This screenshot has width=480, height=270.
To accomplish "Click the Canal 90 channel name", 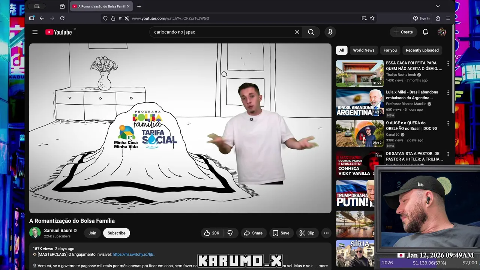I will pyautogui.click(x=393, y=135).
